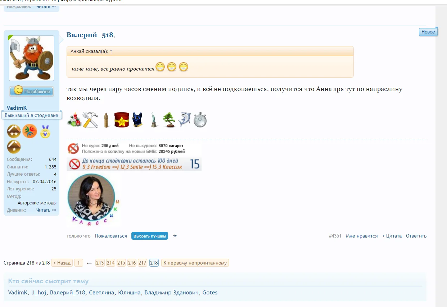Click the second grinning smiley in quote
Viewport: 447px width, 307px height.
pyautogui.click(x=172, y=67)
